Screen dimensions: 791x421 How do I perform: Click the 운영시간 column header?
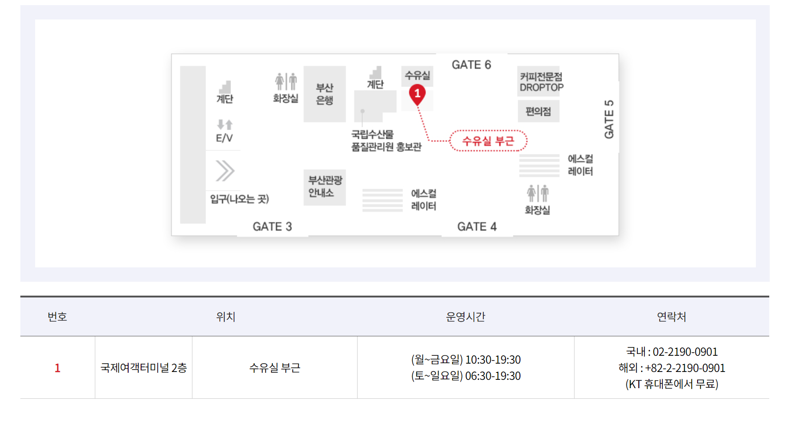click(465, 317)
